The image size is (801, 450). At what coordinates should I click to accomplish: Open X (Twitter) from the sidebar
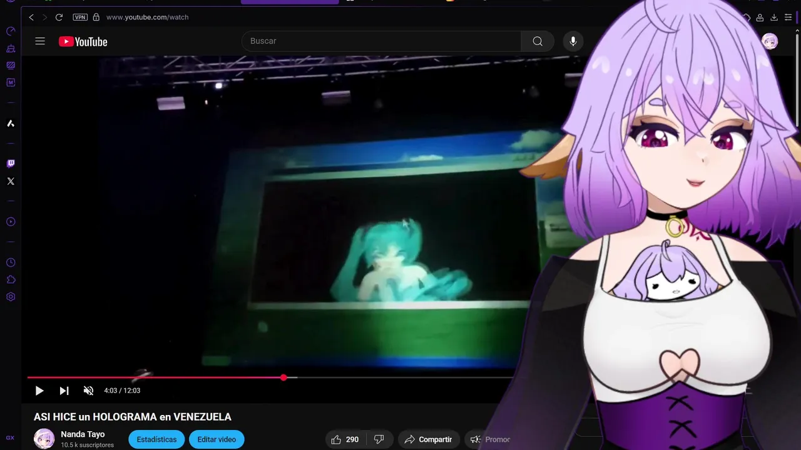pos(11,181)
